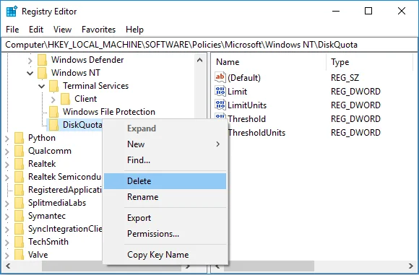Open the Help menu
This screenshot has height=275, width=419.
click(134, 30)
